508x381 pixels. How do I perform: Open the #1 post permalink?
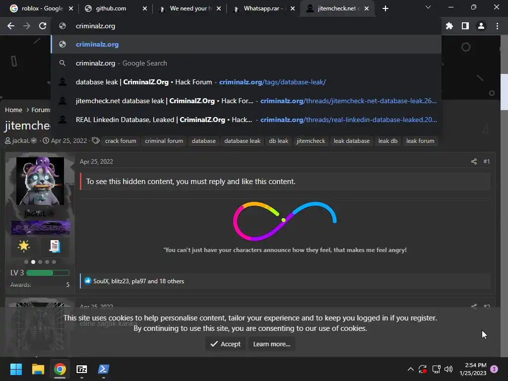[486, 161]
